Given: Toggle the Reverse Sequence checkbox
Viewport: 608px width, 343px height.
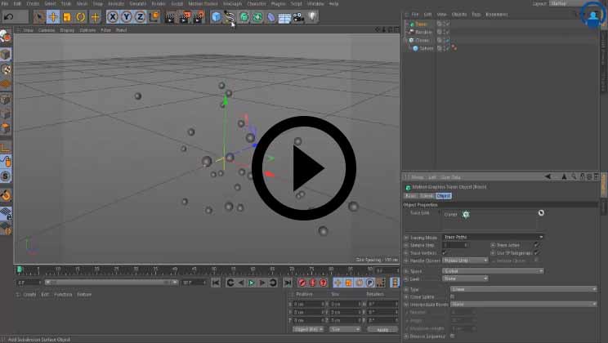Looking at the screenshot, I should click(x=452, y=335).
